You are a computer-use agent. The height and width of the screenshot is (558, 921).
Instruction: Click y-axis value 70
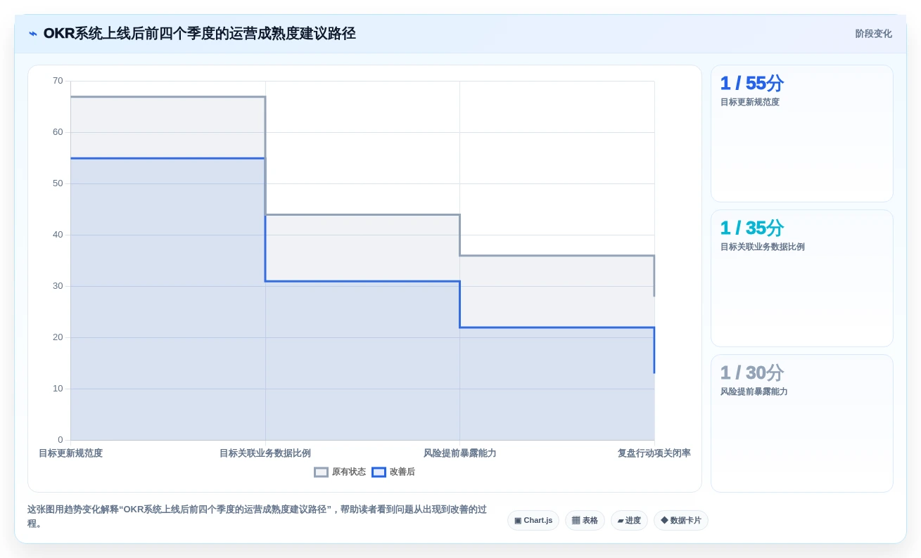(58, 81)
